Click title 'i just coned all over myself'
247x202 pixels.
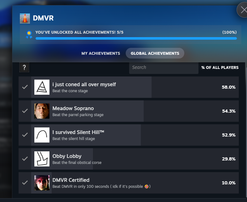coord(84,84)
